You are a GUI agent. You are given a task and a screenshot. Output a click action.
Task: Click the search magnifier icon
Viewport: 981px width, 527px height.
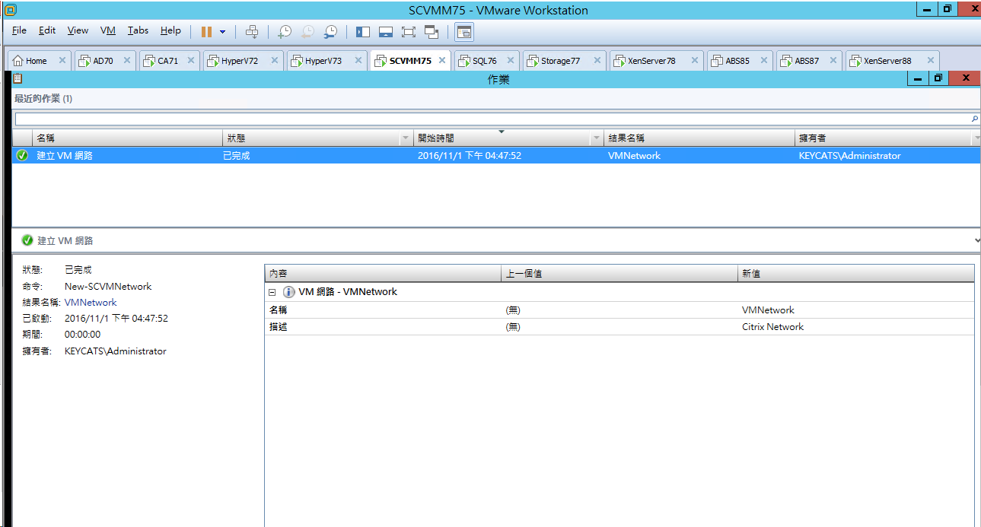[975, 119]
